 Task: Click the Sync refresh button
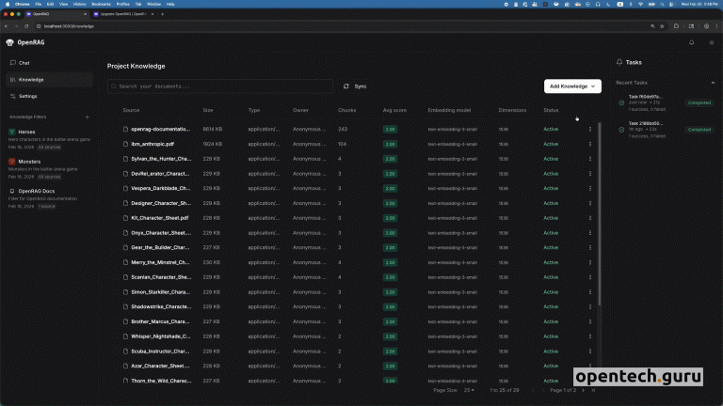[x=355, y=86]
